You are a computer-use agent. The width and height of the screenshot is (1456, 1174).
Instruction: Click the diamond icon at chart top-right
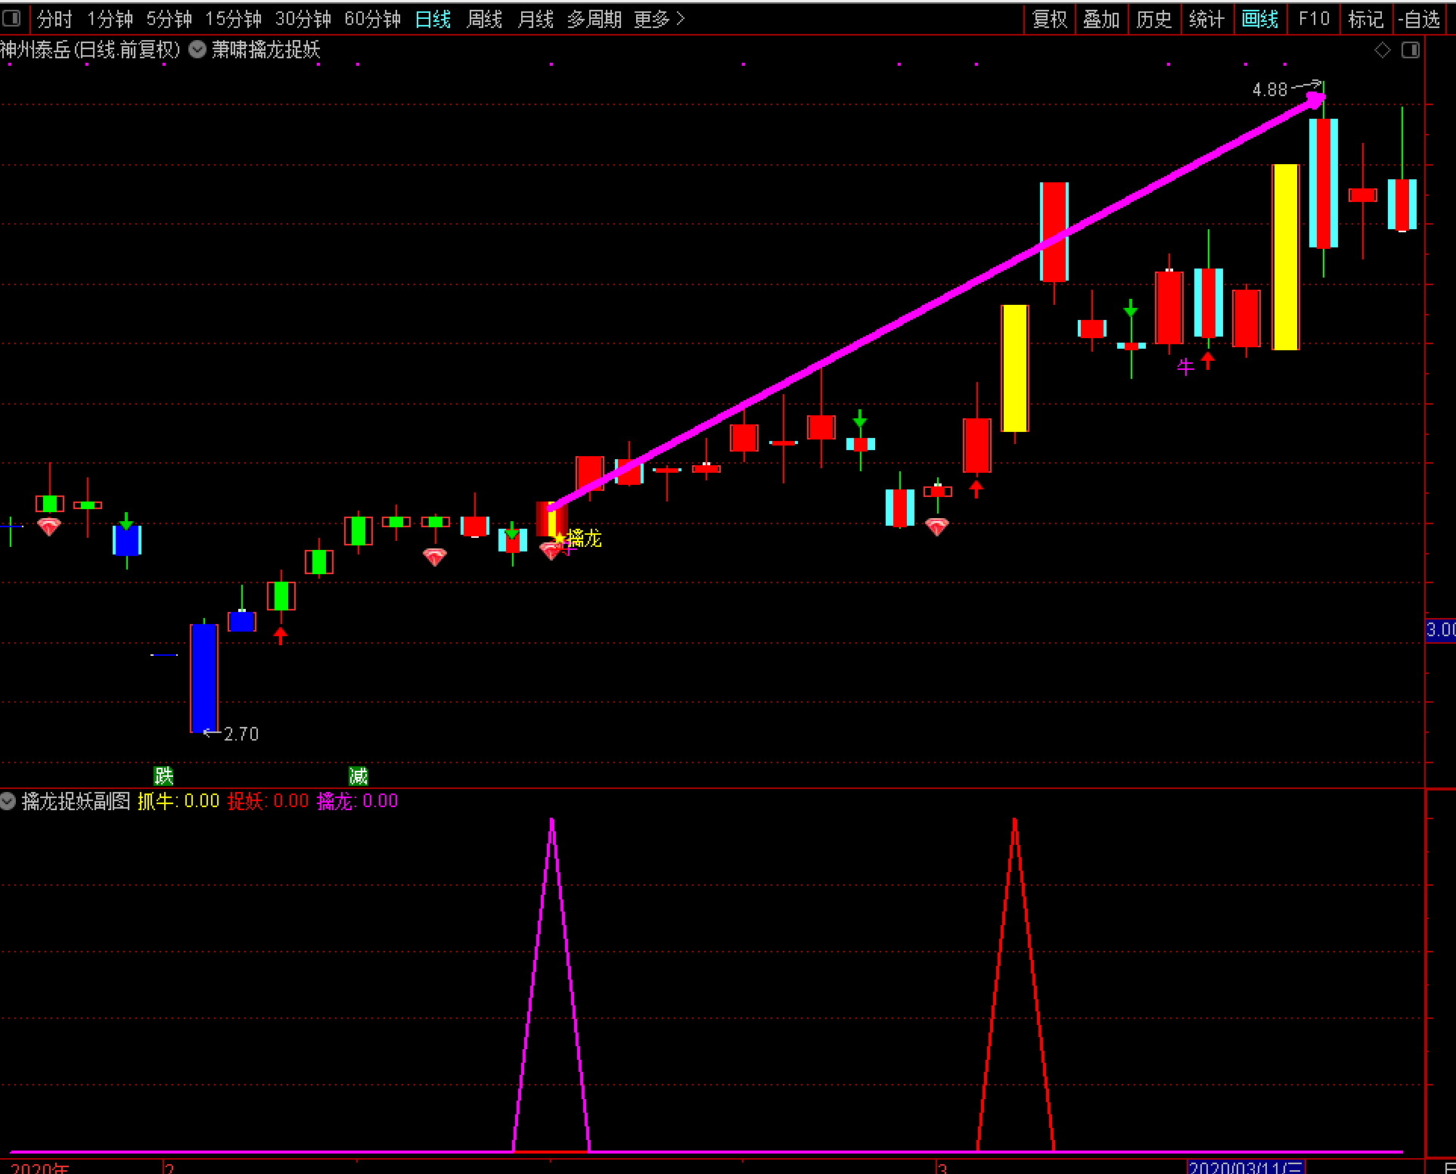click(x=1382, y=50)
